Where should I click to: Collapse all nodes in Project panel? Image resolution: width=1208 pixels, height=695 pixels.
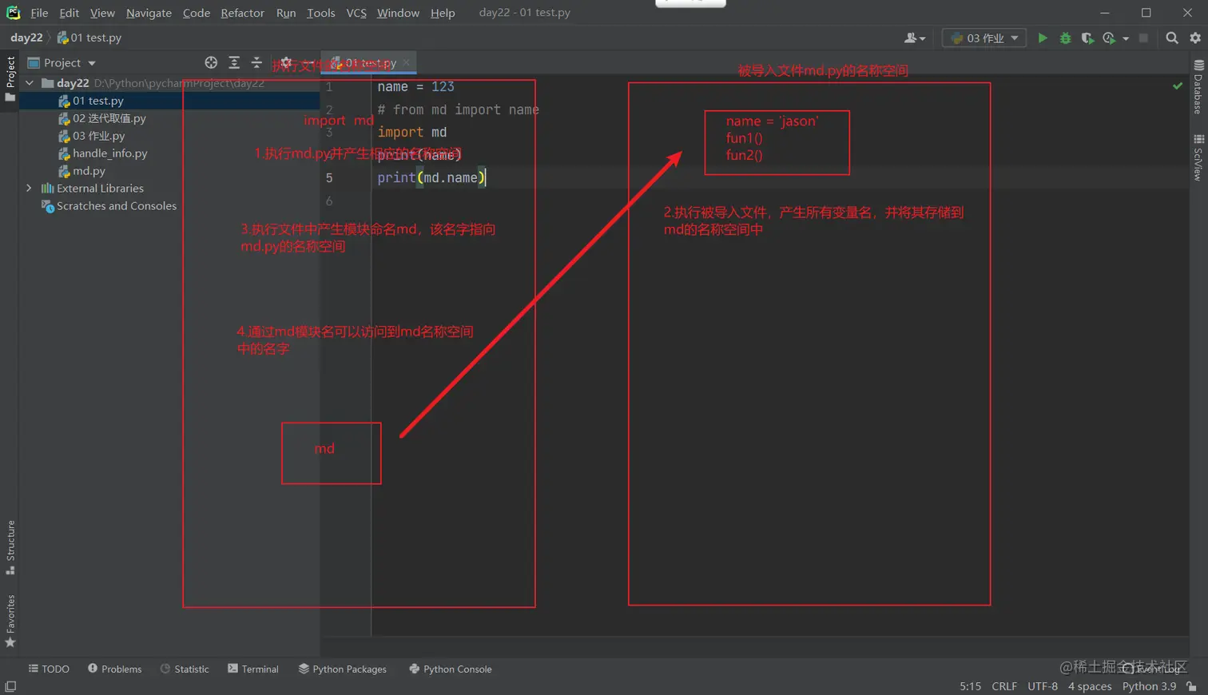coord(256,62)
